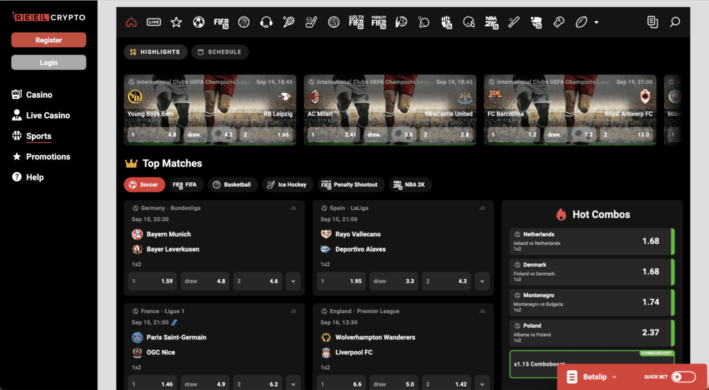Click the Login button
Image resolution: width=709 pixels, height=390 pixels.
48,62
